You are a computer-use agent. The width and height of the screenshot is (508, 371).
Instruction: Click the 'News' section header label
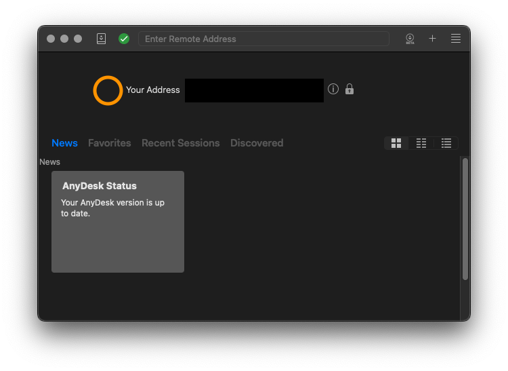pyautogui.click(x=49, y=162)
